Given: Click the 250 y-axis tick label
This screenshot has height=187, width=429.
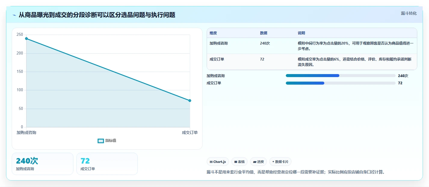Looking at the screenshot, I should tap(20, 35).
